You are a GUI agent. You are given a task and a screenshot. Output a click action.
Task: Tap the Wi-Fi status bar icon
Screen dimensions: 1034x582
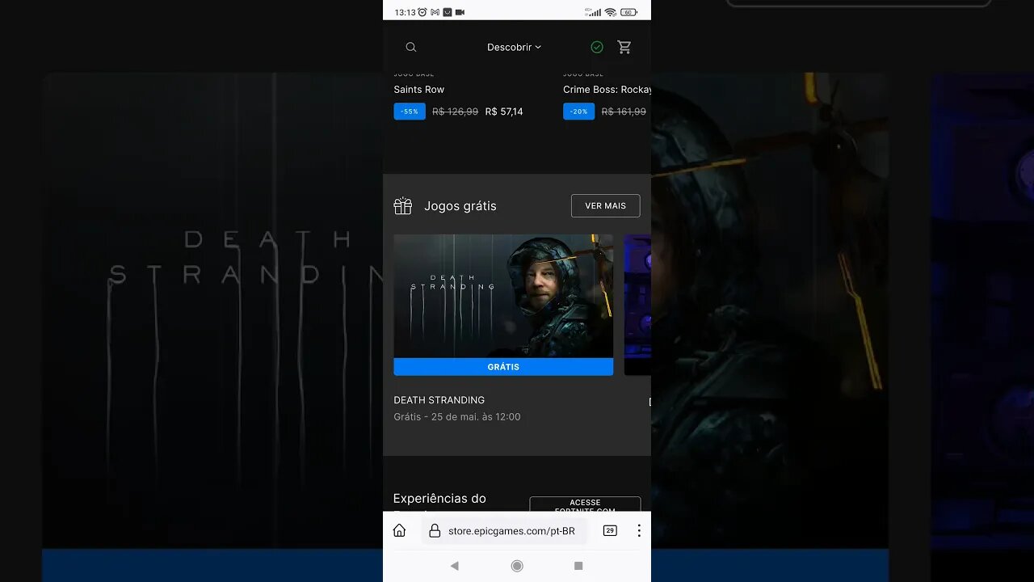click(610, 12)
